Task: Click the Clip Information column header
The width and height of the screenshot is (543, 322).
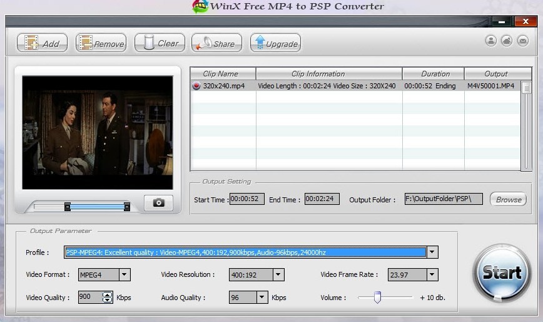Action: click(329, 74)
